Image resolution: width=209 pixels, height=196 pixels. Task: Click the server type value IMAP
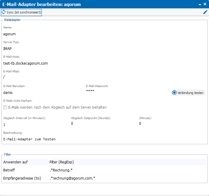[7, 49]
